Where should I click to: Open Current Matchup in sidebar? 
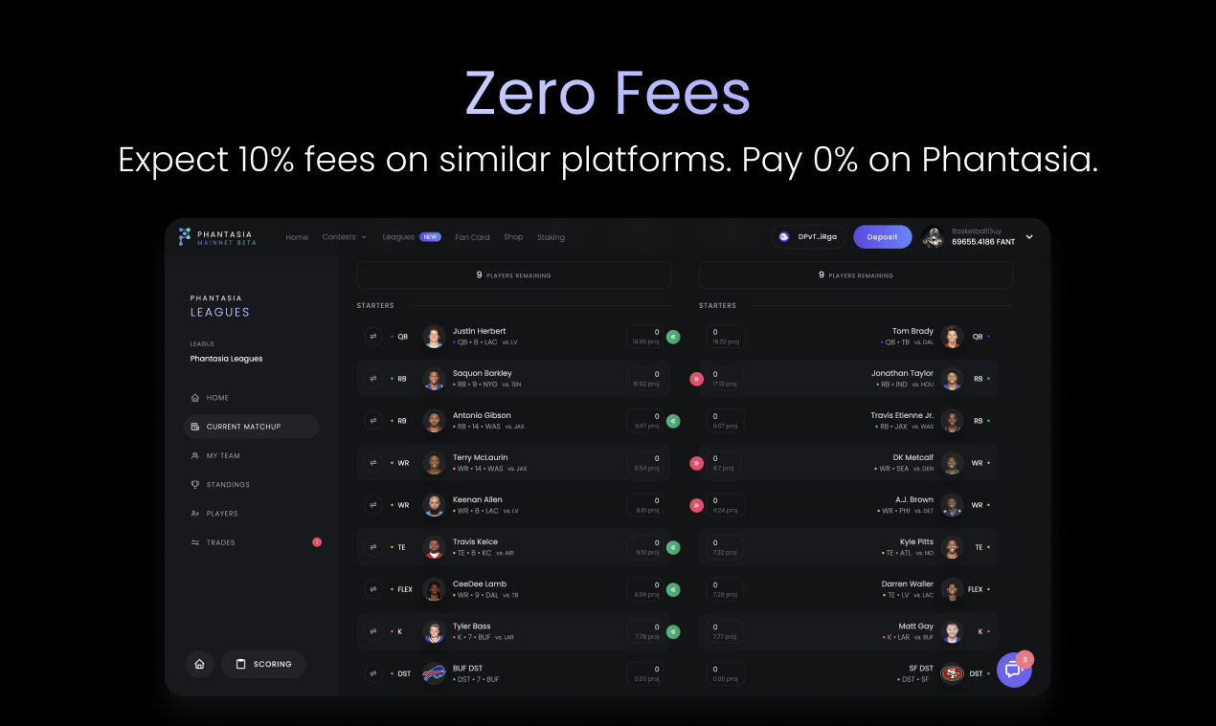tap(252, 427)
